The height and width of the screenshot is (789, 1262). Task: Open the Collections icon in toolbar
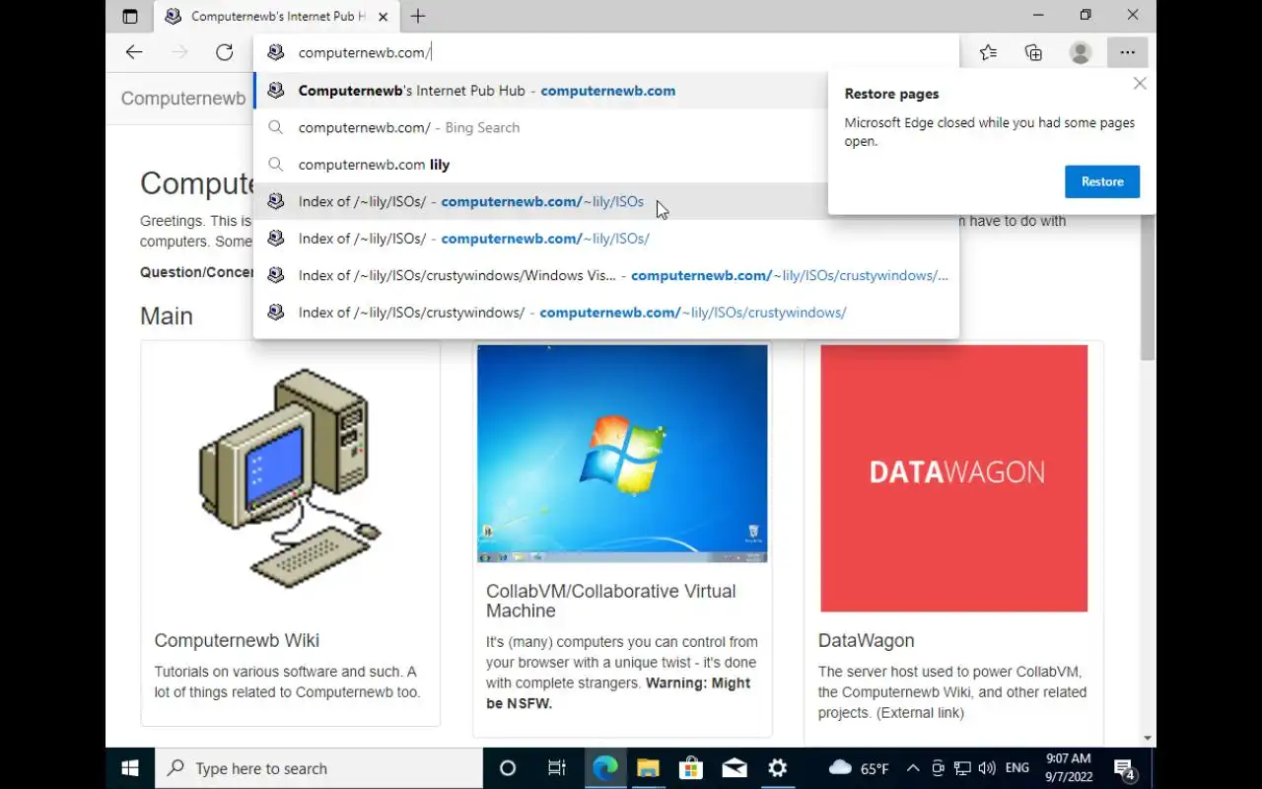(1033, 52)
